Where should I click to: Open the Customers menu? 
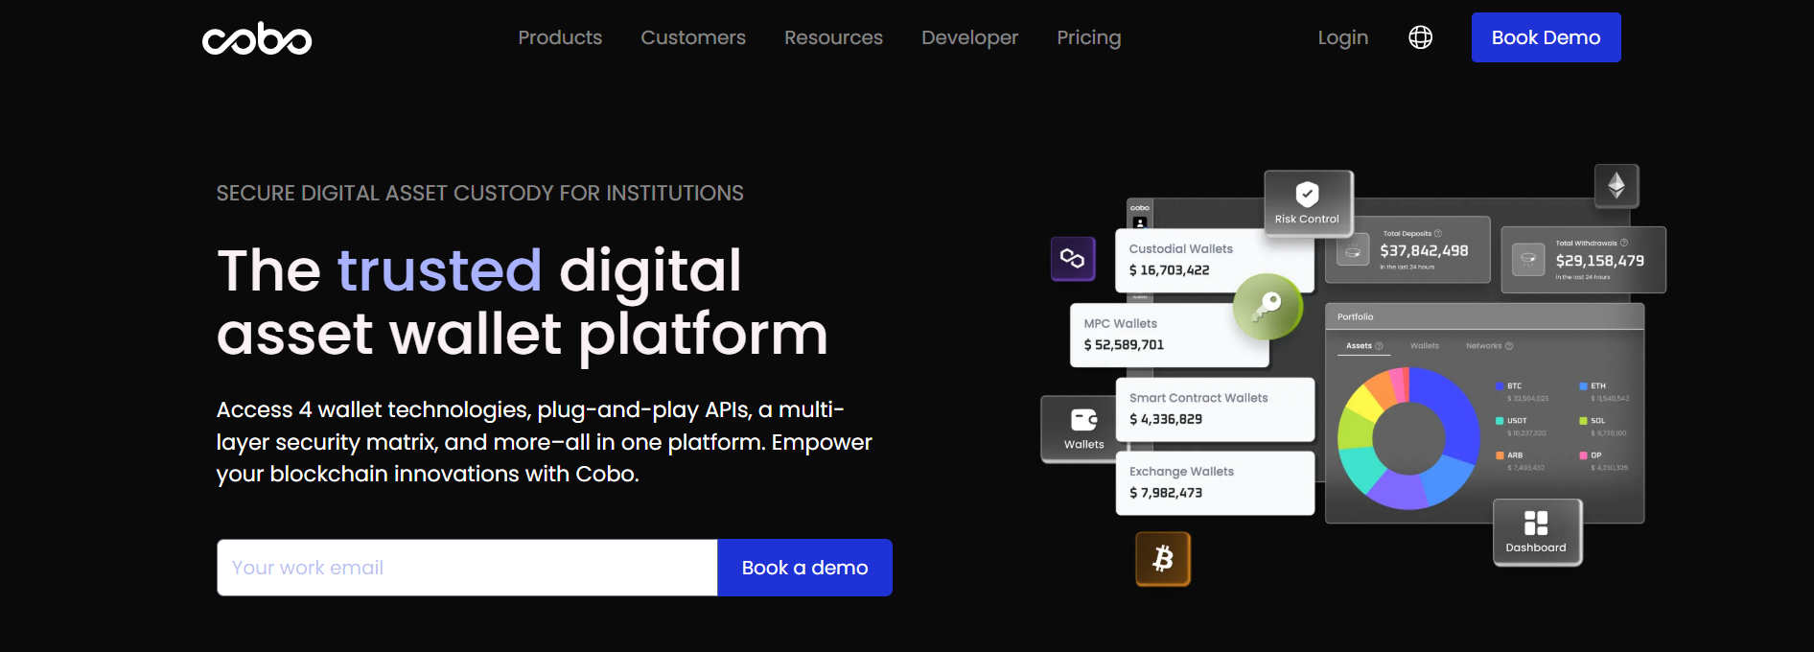pos(693,37)
